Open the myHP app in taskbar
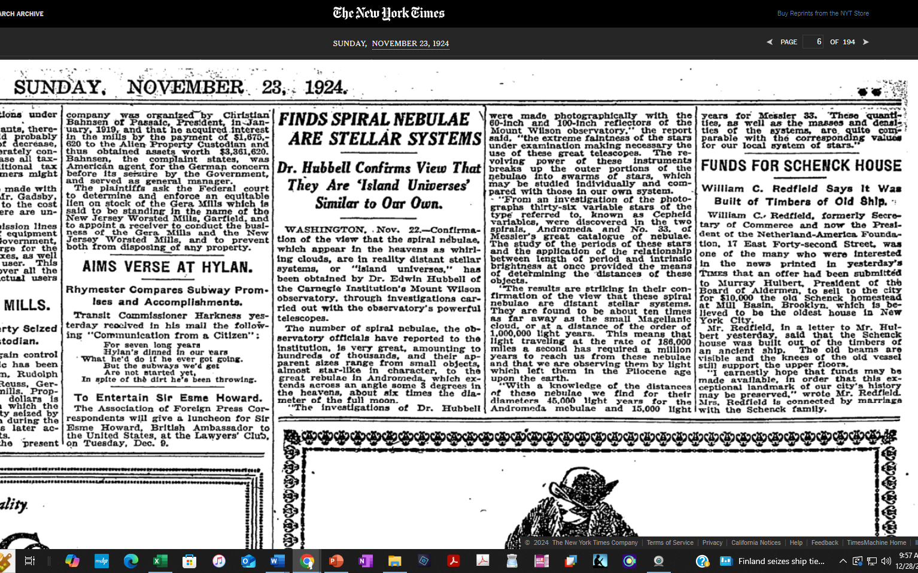Screen dimensions: 918x573 102,561
